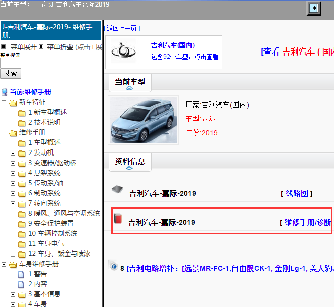Screen dimensions: 334x307
Task: Collapse the 维修手册 tree node
Action: pyautogui.click(x=4, y=133)
